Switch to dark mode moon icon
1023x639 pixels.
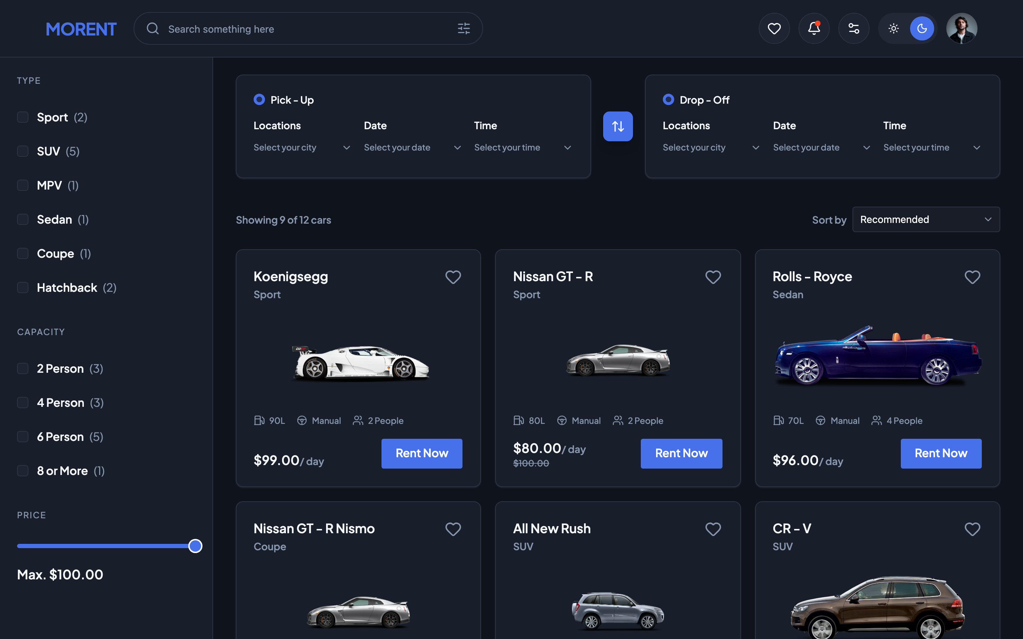(922, 28)
